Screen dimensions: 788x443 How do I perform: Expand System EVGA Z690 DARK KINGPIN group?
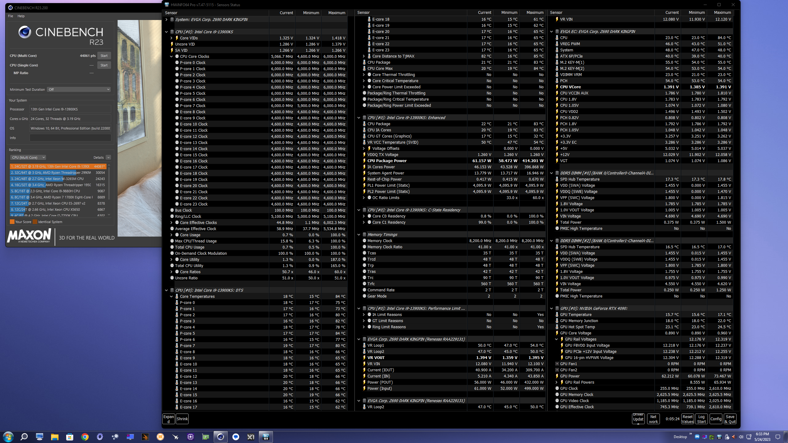click(x=167, y=19)
